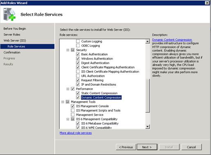Uncheck Windows Authentication
211x155 pixels.
78,59
